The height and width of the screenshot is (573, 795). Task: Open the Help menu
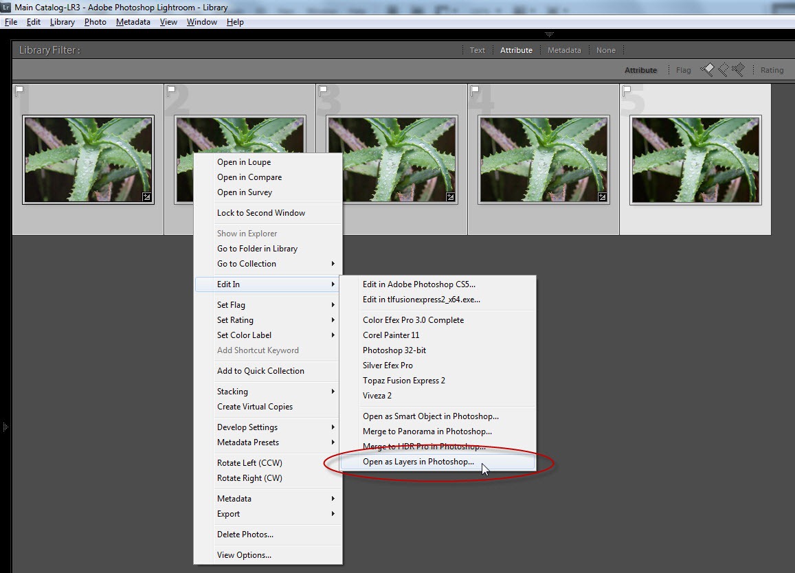click(235, 22)
